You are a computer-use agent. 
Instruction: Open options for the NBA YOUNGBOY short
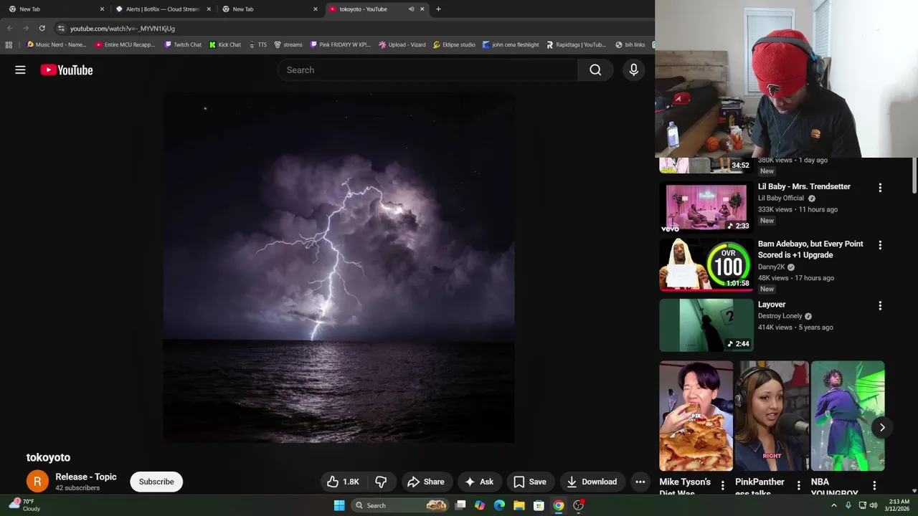(x=874, y=485)
